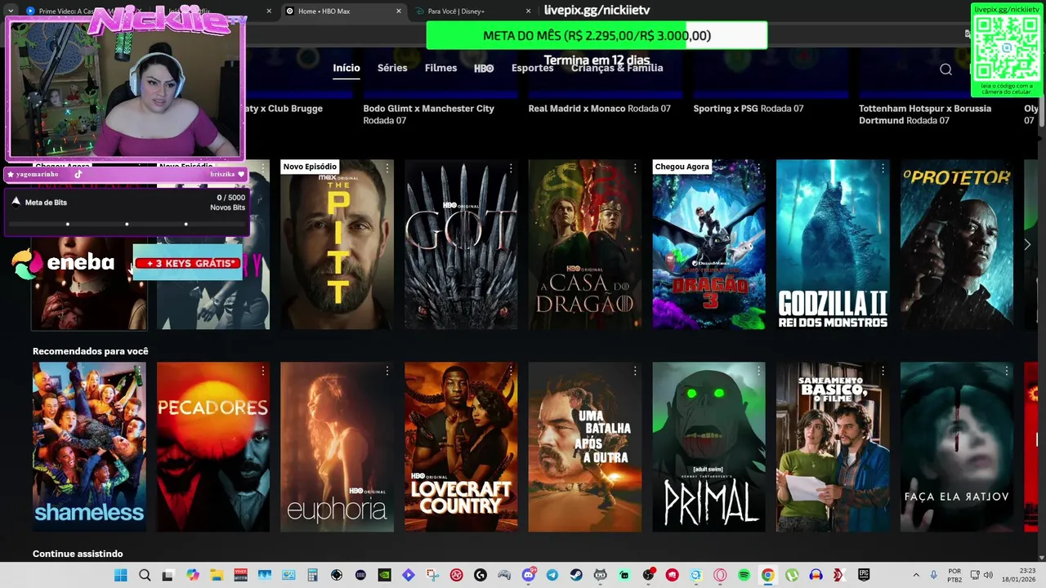Open Como Treinar o Seu Dragão 3
1046x588 pixels.
click(709, 244)
